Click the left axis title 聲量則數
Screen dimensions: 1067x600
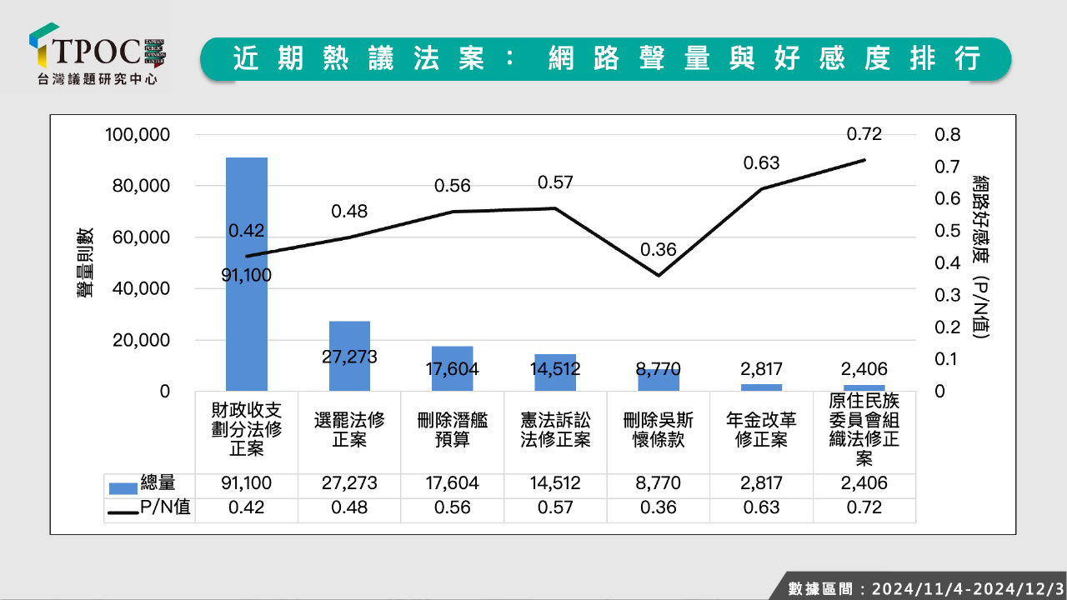[x=86, y=262]
